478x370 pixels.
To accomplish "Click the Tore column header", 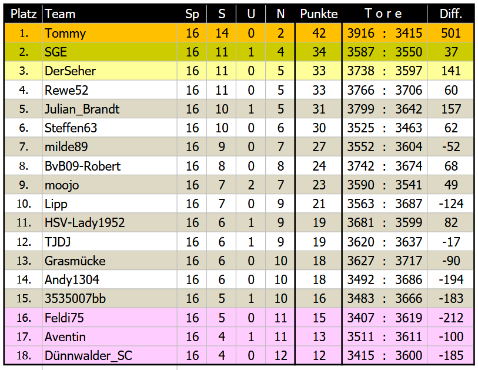I will pyautogui.click(x=384, y=14).
